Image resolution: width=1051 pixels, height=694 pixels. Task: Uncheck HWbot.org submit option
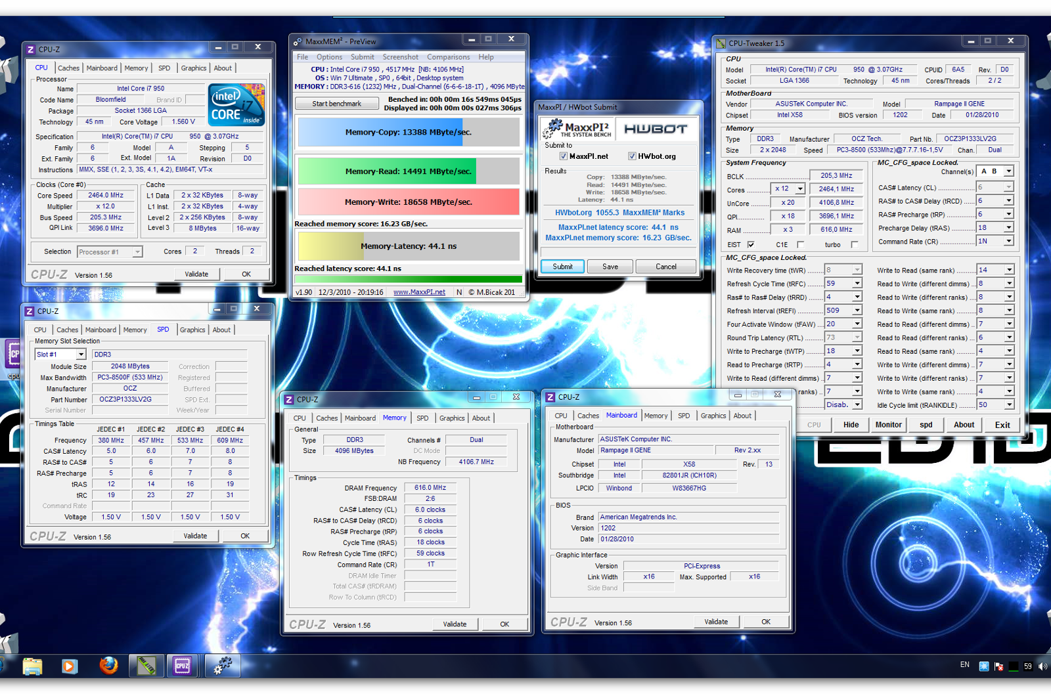632,156
